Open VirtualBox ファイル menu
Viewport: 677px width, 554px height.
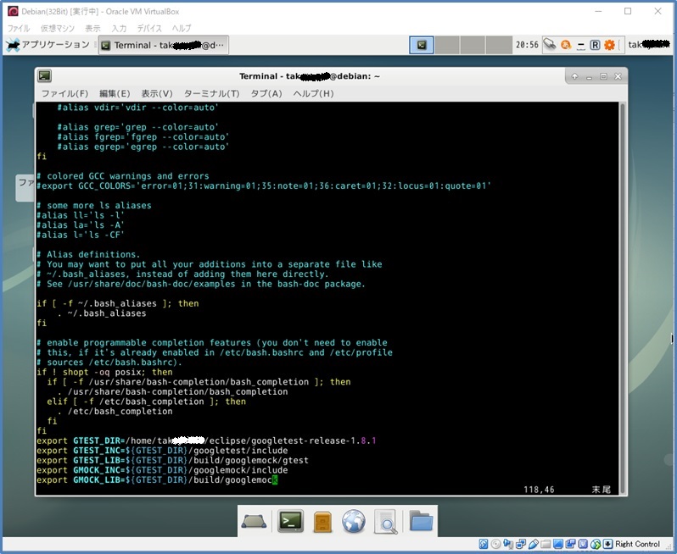tap(19, 29)
